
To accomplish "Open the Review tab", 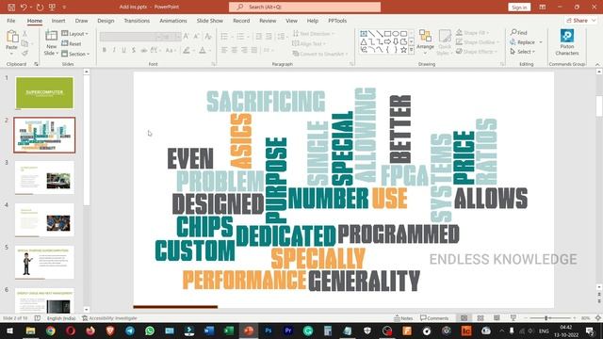I will [268, 21].
